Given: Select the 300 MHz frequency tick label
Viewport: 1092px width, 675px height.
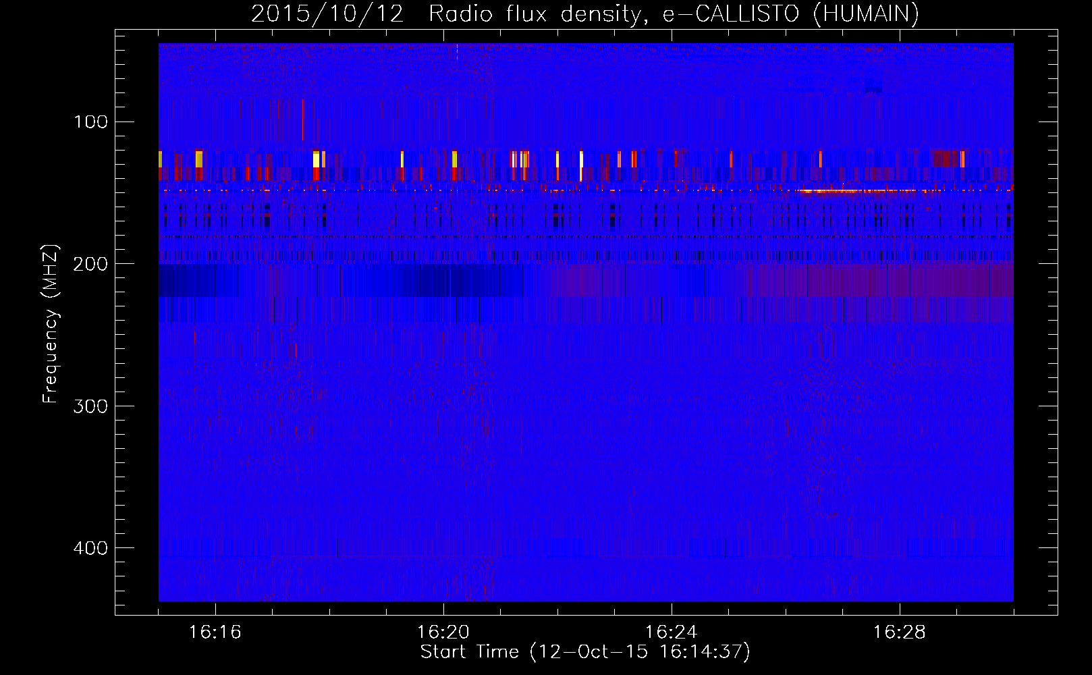Looking at the screenshot, I should (x=91, y=406).
